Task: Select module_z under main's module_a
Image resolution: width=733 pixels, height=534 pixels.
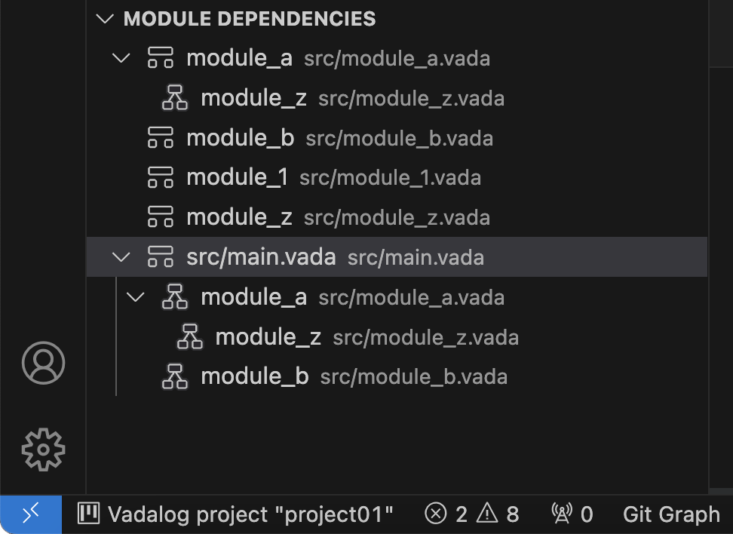Action: click(x=397, y=336)
